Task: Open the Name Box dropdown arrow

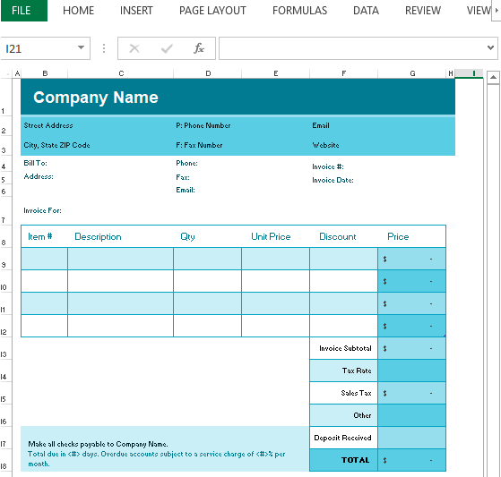Action: [x=81, y=47]
